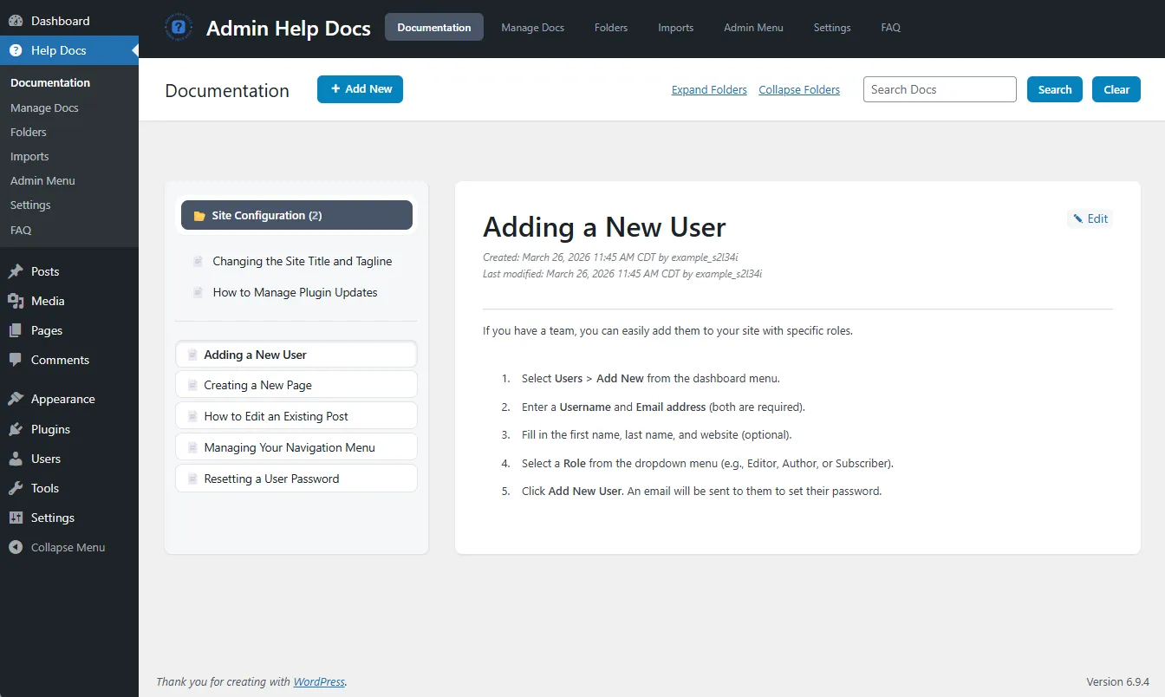Click the Posts pushpin icon
This screenshot has width=1165, height=697.
coord(16,271)
